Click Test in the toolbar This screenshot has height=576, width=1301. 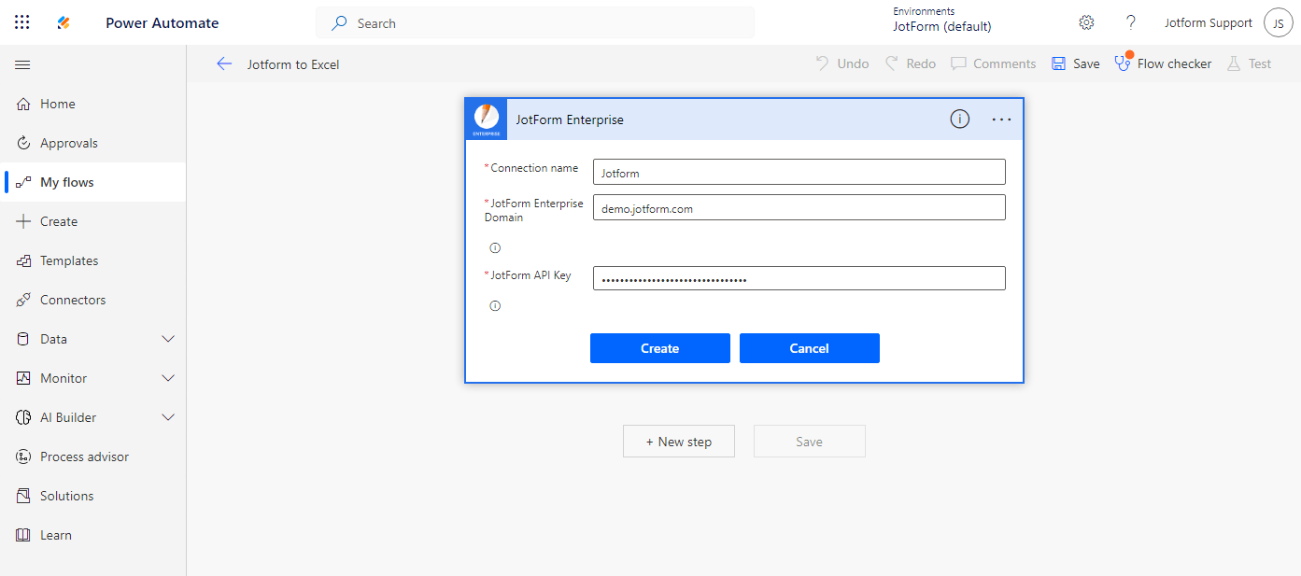(1249, 63)
